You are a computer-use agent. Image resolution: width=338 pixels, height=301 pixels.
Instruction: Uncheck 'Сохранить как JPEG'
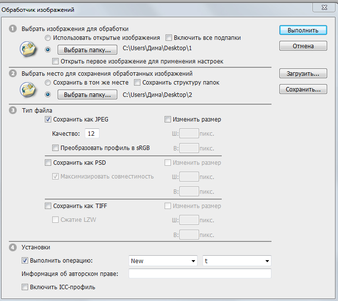coord(48,120)
